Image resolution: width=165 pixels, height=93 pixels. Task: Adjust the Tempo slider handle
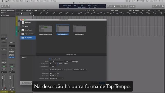pos(53,61)
